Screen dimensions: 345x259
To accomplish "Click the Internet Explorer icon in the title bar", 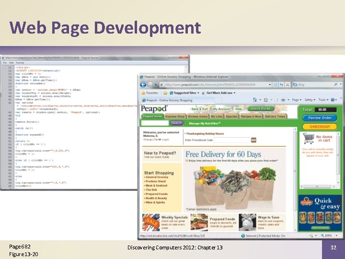I will 142,77.
